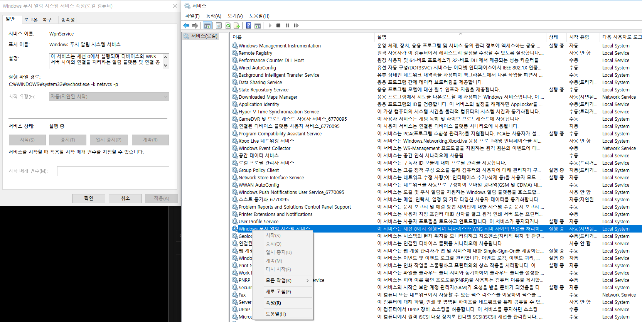Click the blue Help question mark icon
Viewport: 642px width, 322px height.
click(x=249, y=25)
